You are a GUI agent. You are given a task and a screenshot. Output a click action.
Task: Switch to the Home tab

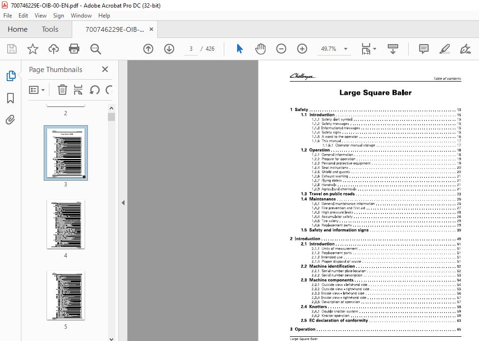coord(18,29)
